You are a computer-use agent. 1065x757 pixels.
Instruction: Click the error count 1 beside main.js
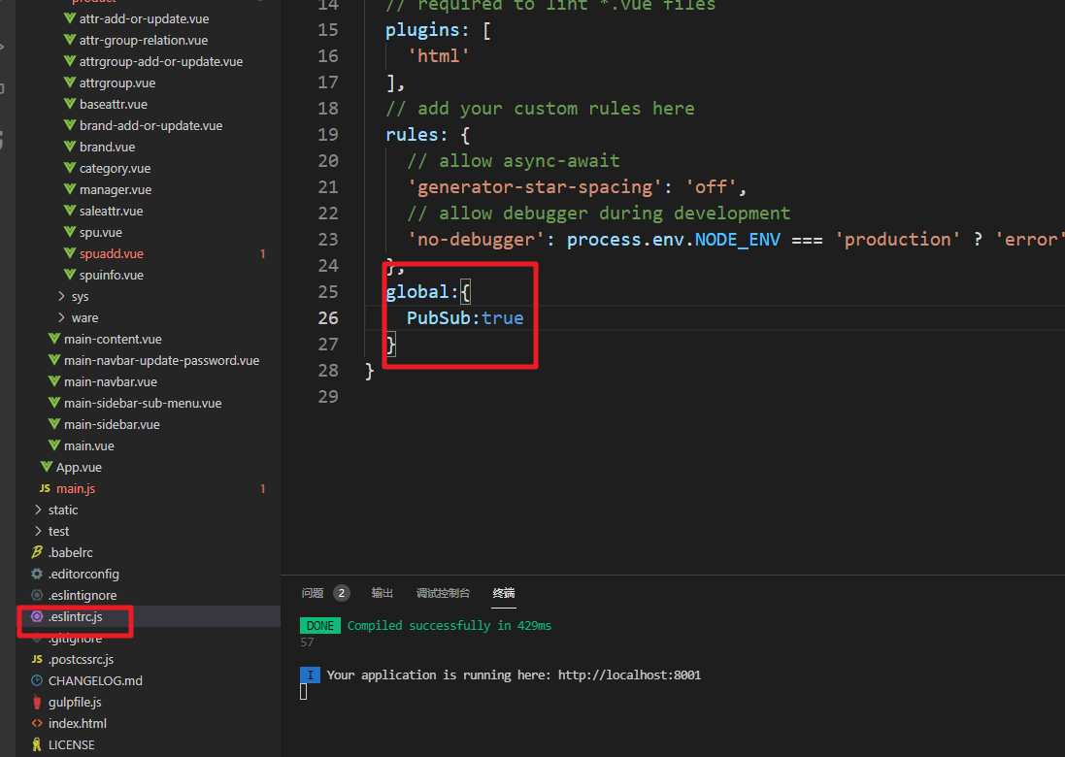click(263, 489)
